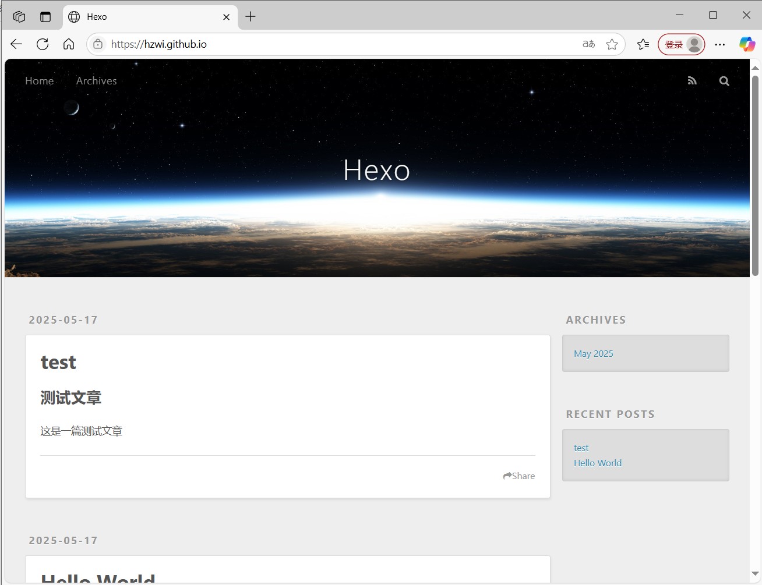
Task: Click the scrollbar up arrow
Action: coord(755,67)
